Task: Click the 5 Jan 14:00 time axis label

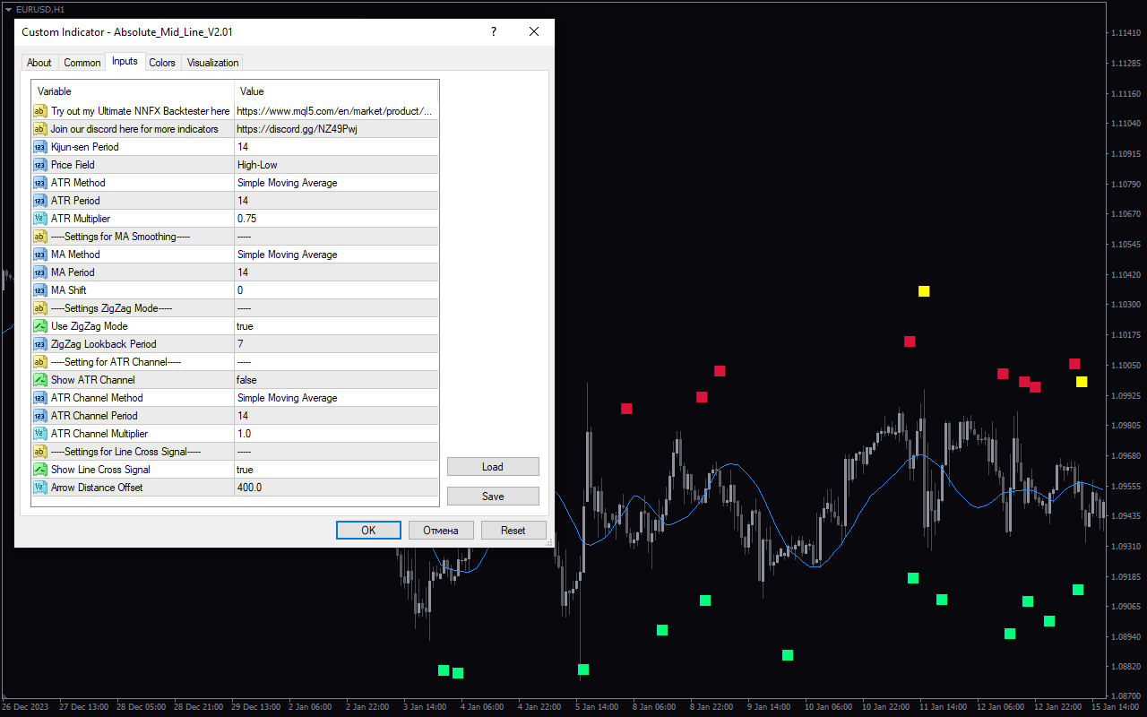Action: [596, 707]
